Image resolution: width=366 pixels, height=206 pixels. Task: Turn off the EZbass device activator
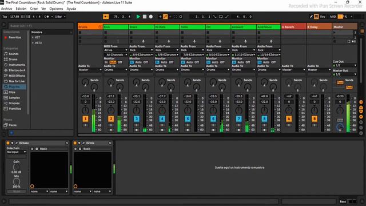click(x=8, y=143)
